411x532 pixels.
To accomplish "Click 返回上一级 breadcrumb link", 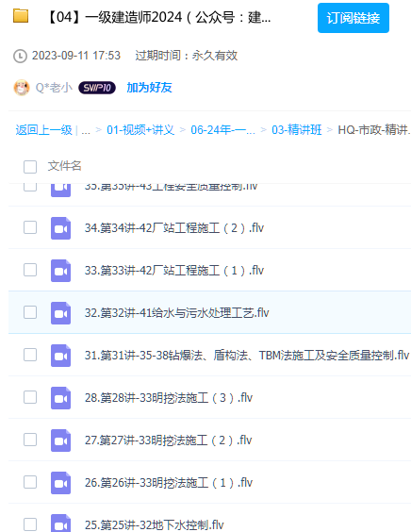I will 43,130.
